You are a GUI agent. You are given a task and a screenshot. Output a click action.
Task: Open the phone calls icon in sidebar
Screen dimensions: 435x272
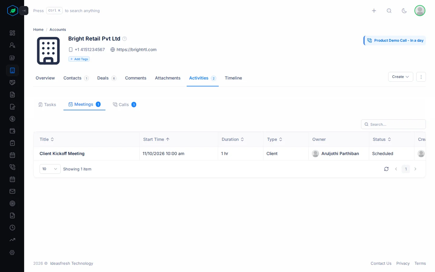(12, 167)
